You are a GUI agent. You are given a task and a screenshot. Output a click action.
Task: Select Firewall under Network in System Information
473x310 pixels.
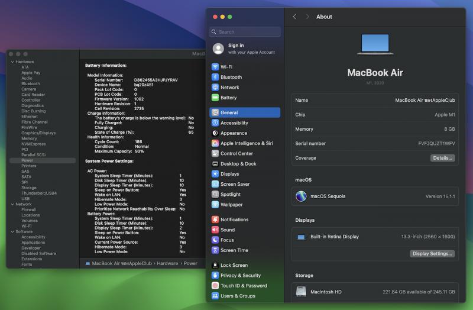pyautogui.click(x=28, y=209)
